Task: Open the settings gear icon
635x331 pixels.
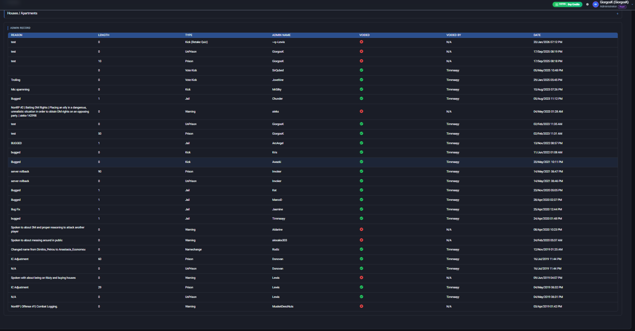Action: (x=587, y=4)
